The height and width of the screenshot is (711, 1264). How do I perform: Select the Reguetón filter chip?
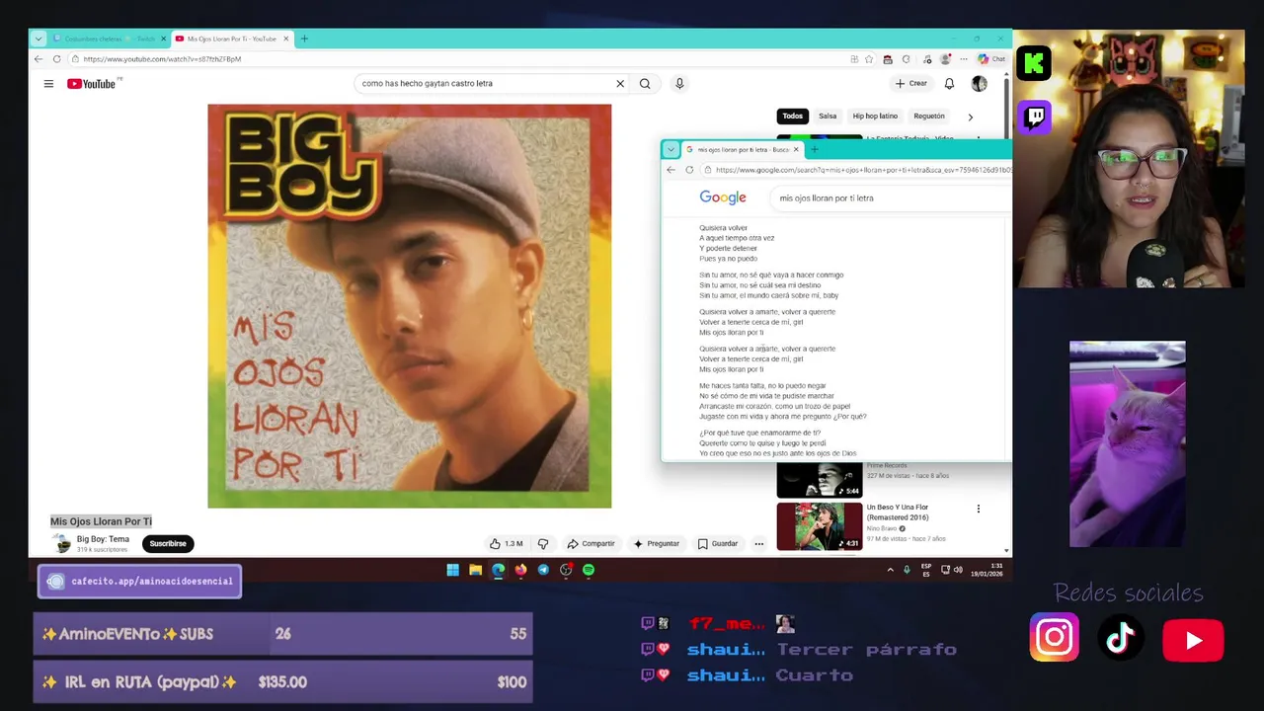click(929, 117)
